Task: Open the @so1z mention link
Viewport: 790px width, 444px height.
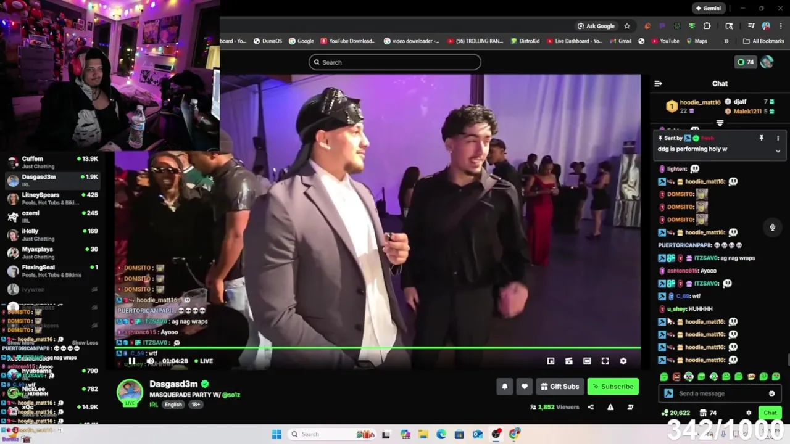Action: pyautogui.click(x=231, y=395)
